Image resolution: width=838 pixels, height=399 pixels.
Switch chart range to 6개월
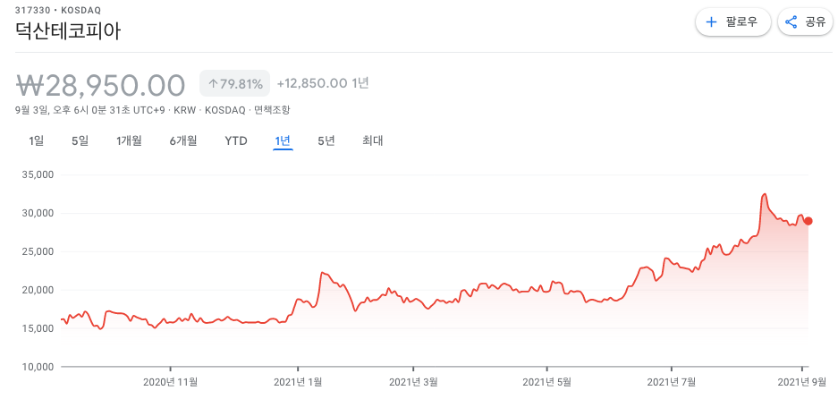183,141
